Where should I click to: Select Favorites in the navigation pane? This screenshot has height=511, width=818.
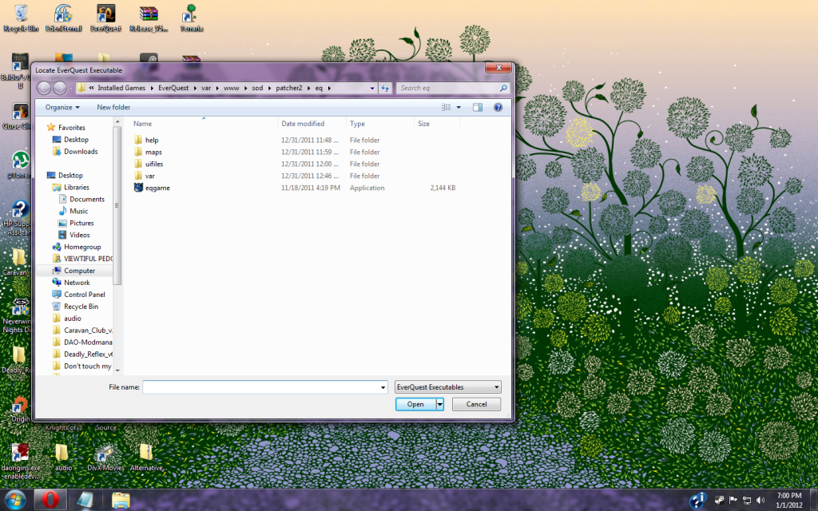(71, 127)
